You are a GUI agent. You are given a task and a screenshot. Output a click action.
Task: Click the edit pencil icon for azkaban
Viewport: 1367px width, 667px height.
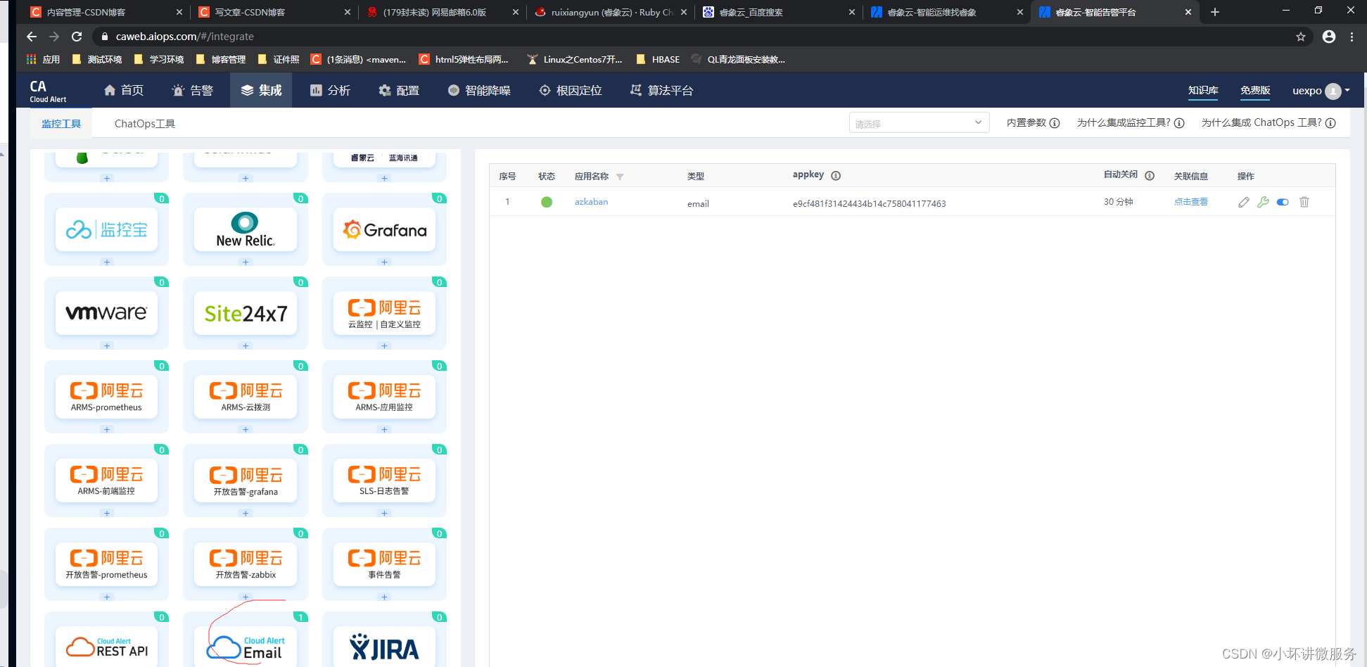click(1244, 203)
